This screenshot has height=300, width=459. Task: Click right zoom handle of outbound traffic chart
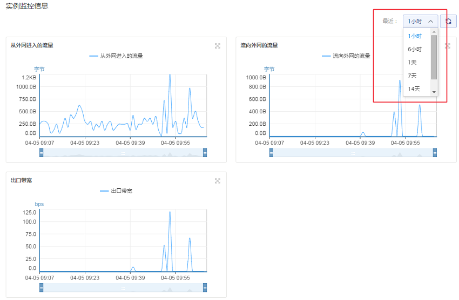pyautogui.click(x=435, y=153)
